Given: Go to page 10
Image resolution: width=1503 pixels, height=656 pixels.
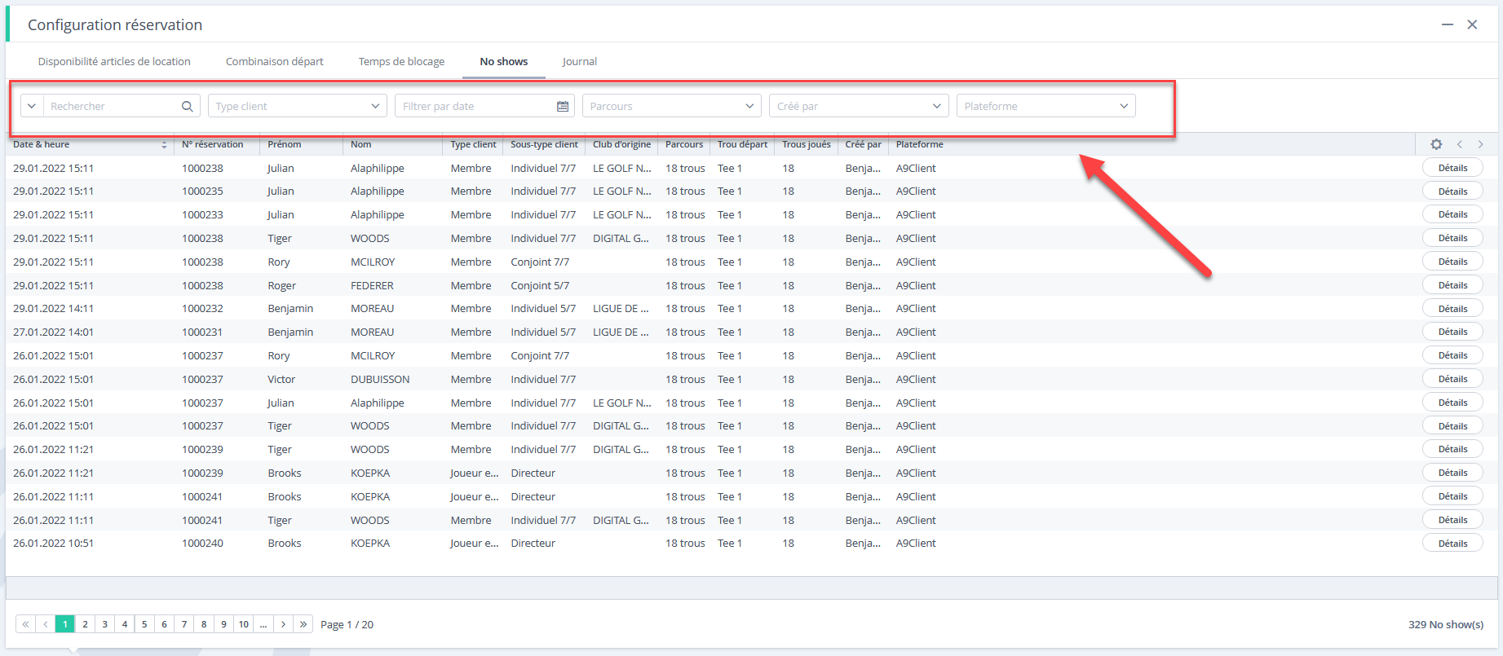Looking at the screenshot, I should 243,624.
